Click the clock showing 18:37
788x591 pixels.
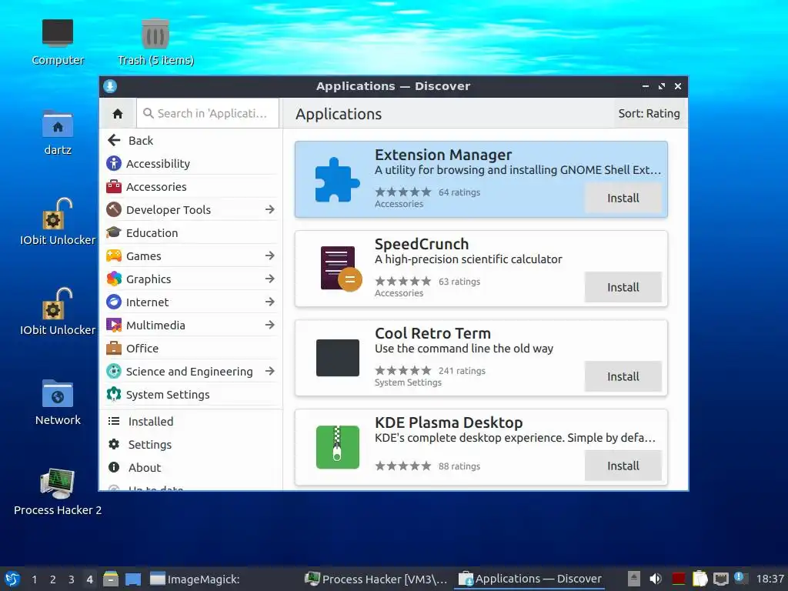770,579
